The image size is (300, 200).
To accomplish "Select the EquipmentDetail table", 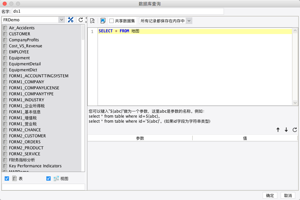I will point(25,64).
